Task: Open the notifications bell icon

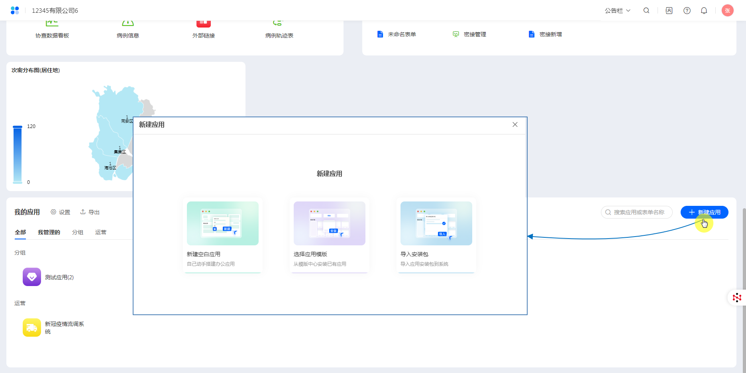Action: (x=704, y=11)
